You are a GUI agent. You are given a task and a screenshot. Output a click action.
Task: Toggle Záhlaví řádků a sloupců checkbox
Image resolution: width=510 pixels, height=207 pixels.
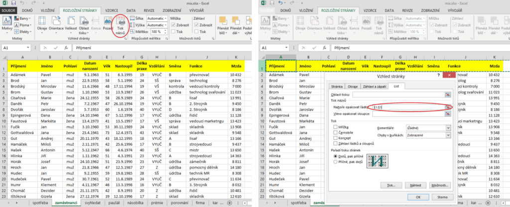[x=336, y=144]
